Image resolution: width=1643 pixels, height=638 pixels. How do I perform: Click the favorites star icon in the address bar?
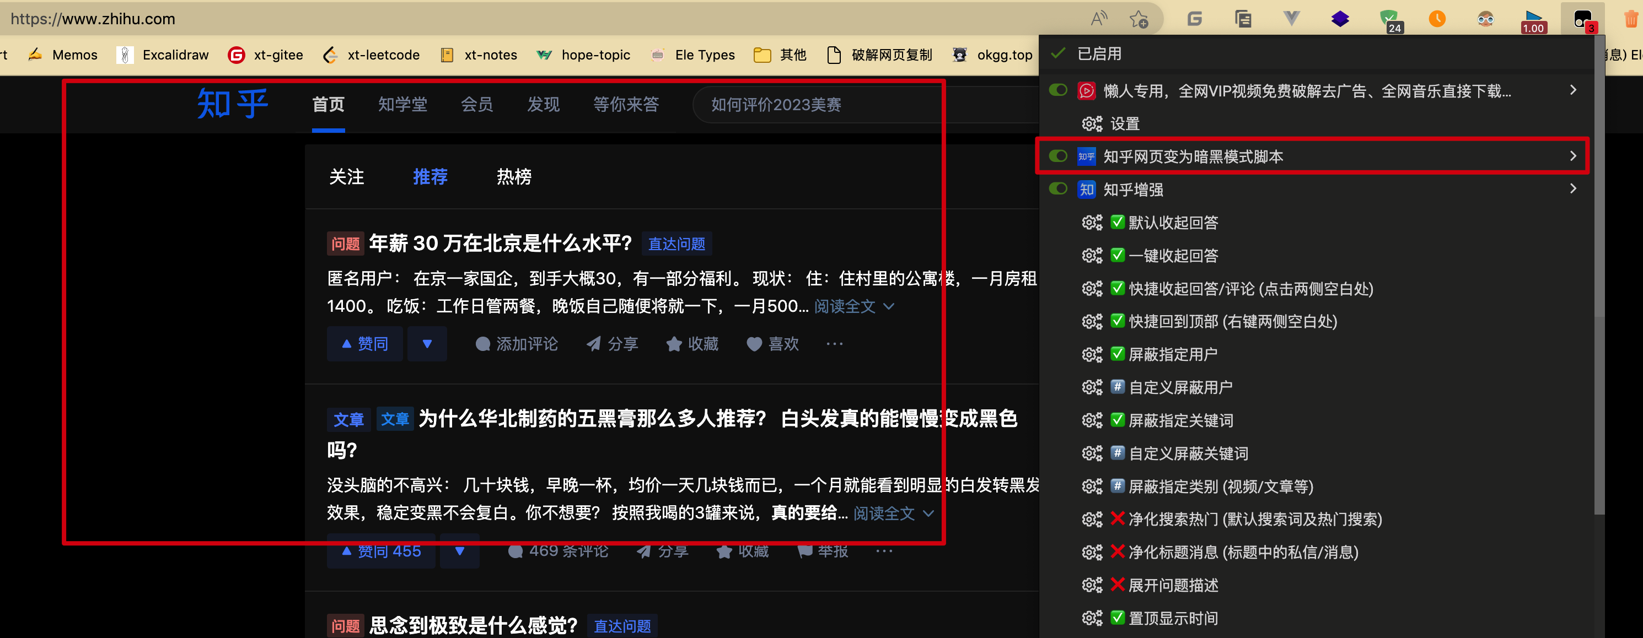(x=1139, y=19)
